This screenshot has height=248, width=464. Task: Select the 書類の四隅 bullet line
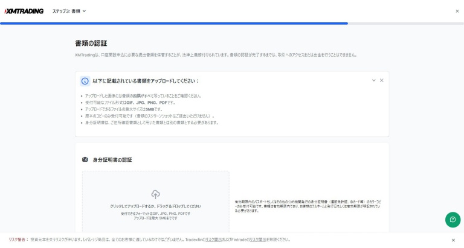(144, 96)
